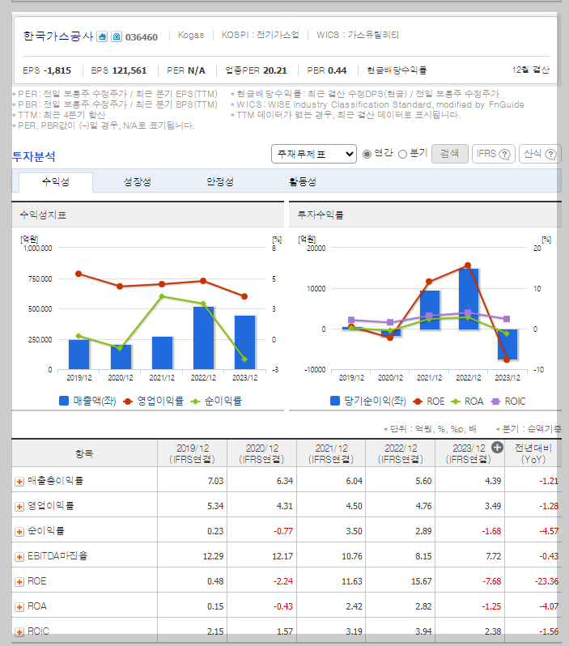The width and height of the screenshot is (569, 646).
Task: Click the 현금배당수익률 label
Action: (397, 70)
